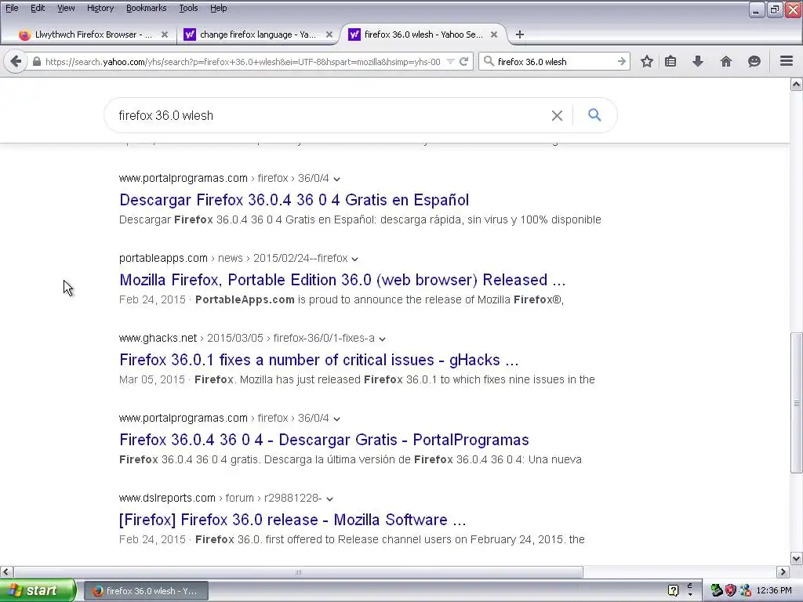Click horizontal scrollbar right arrow

coord(783,571)
